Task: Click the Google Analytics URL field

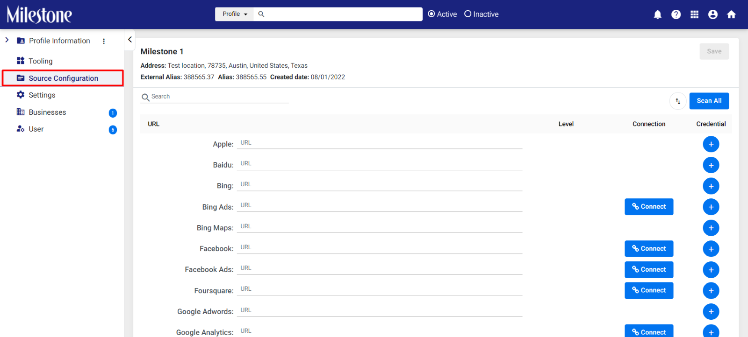Action: point(380,331)
